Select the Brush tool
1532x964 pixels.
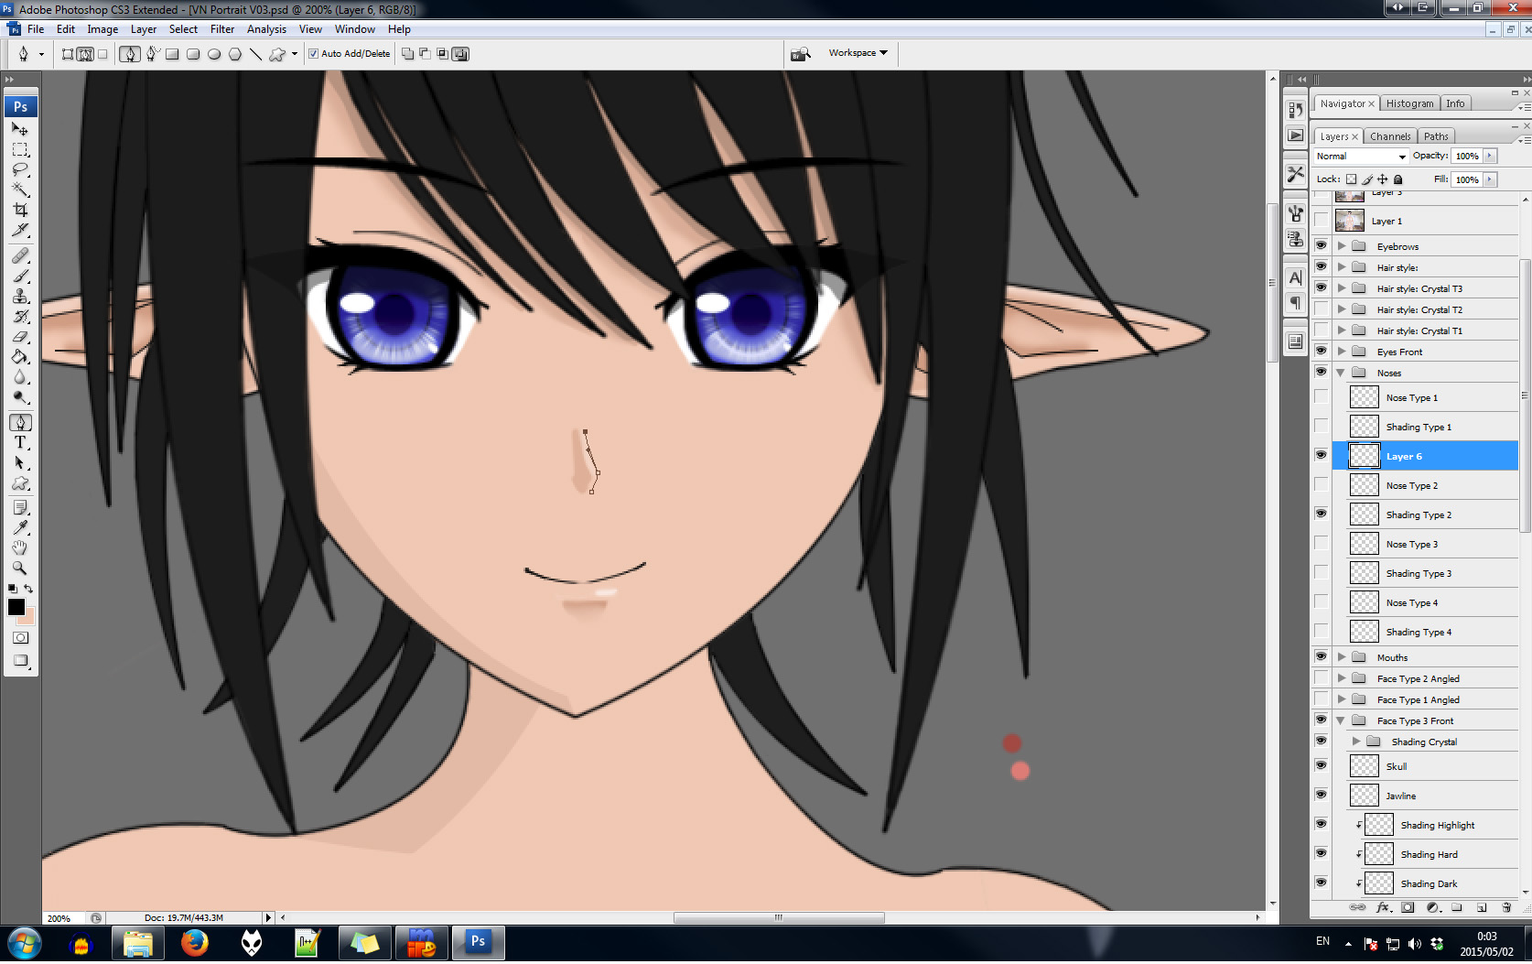coord(20,276)
